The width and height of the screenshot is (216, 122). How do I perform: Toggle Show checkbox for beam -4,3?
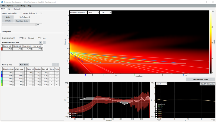click(x=52, y=73)
